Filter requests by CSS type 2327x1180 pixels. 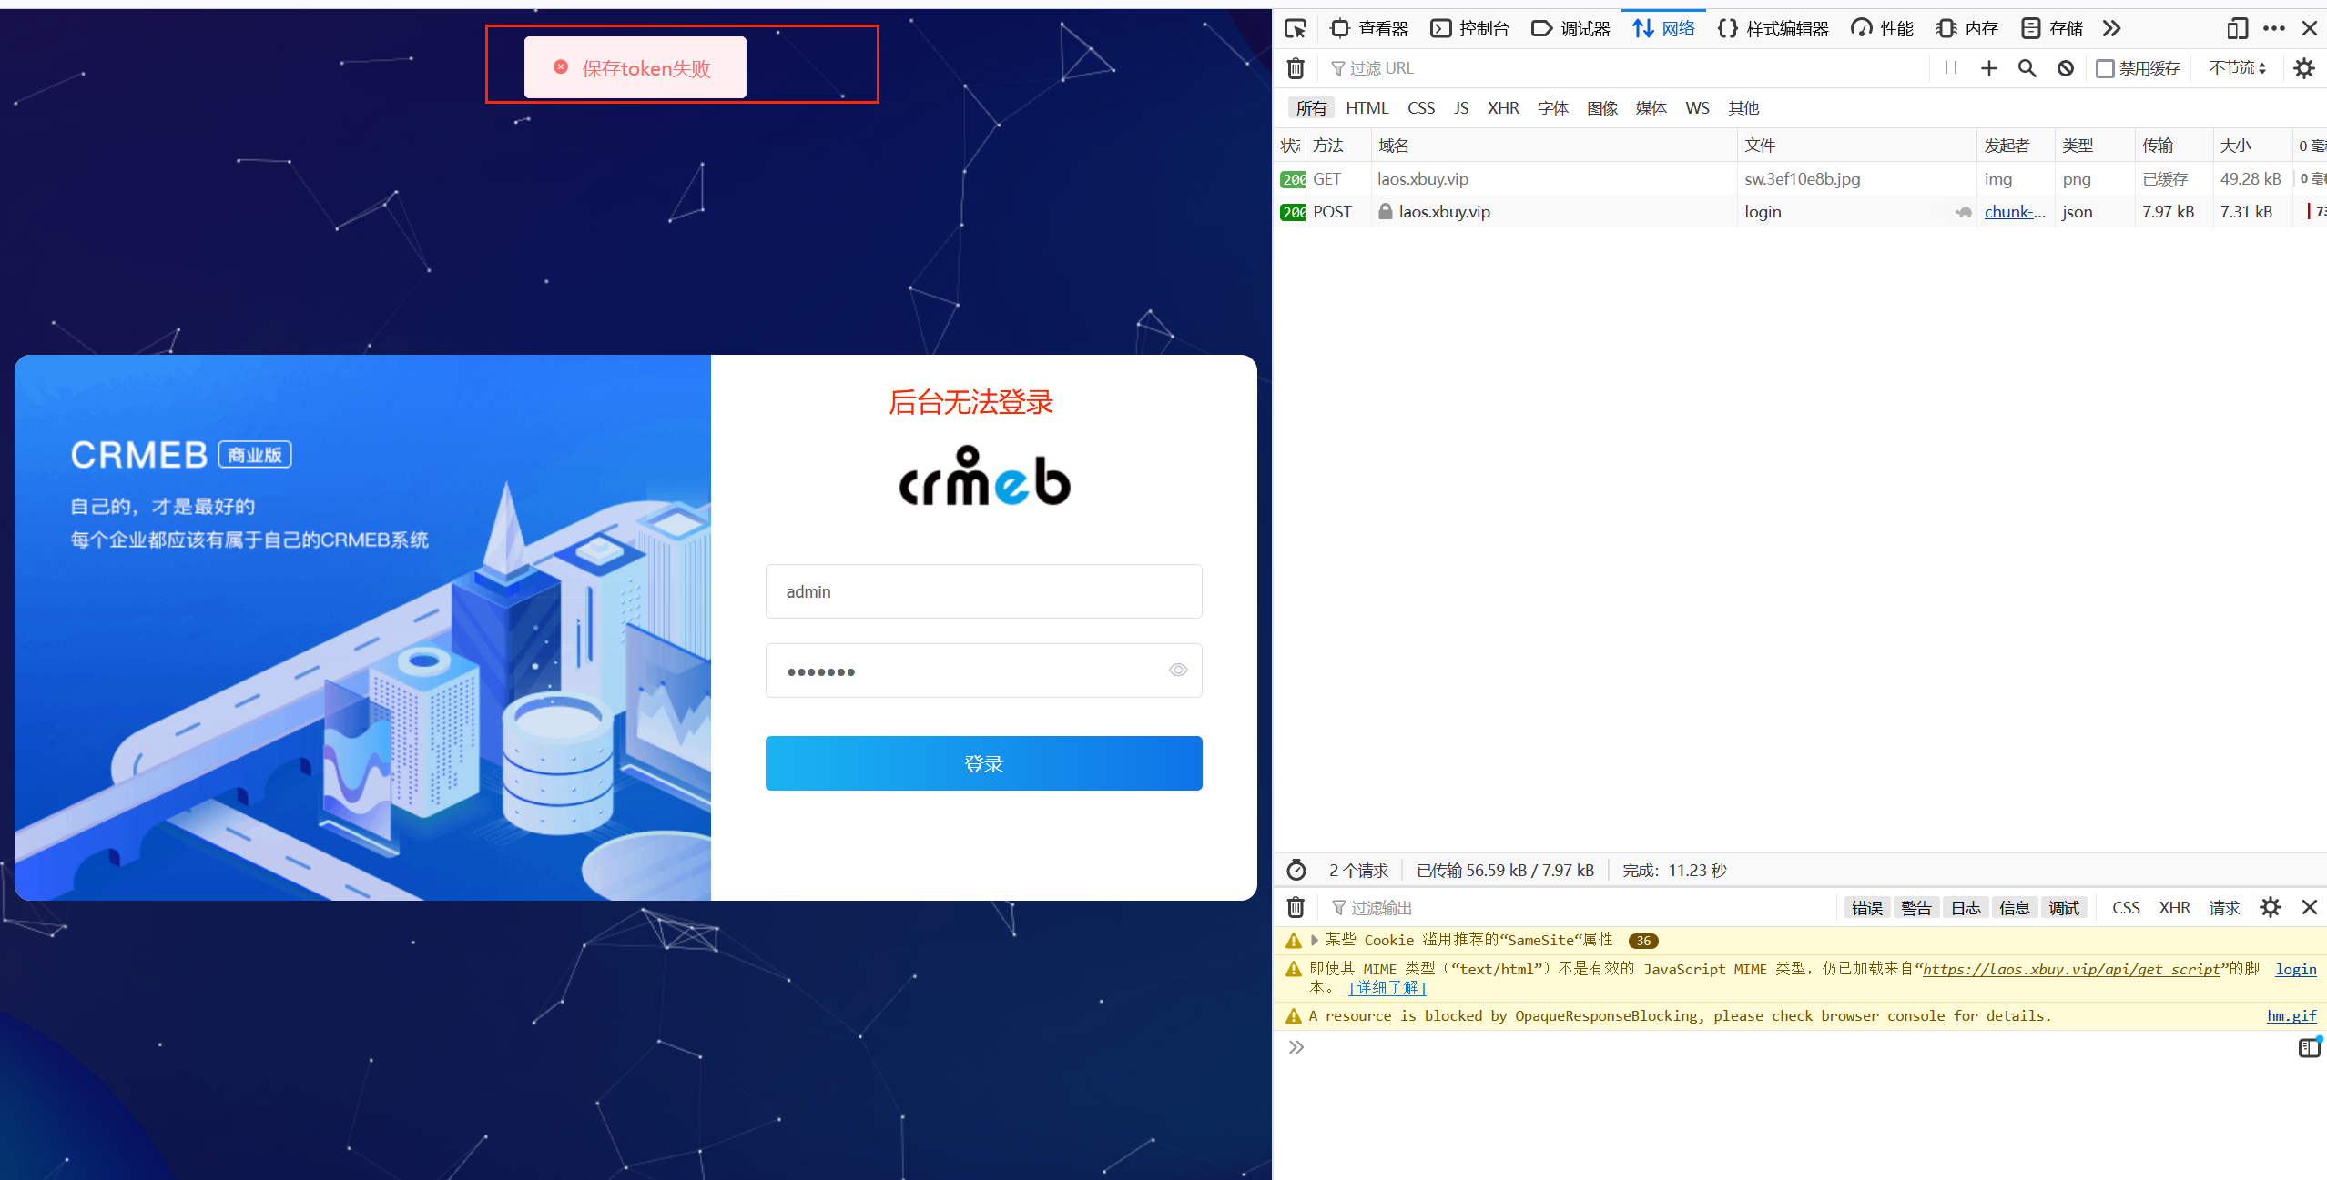[x=1421, y=108]
